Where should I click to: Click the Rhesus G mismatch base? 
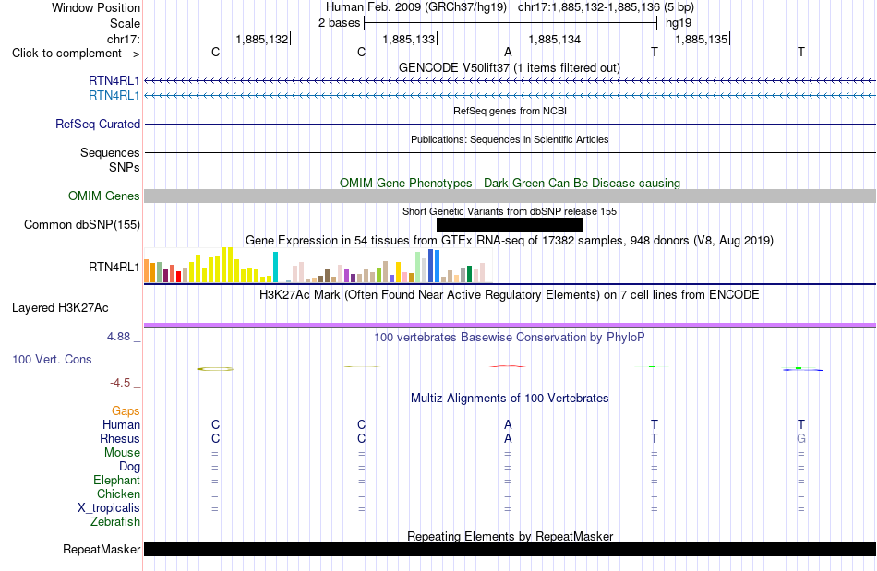(801, 438)
